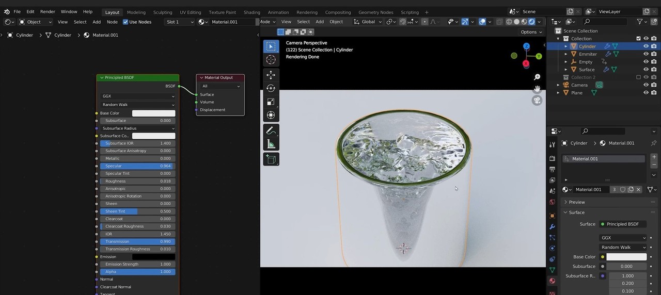Click the viewport pan hand icon
This screenshot has width=661, height=295.
(x=537, y=89)
